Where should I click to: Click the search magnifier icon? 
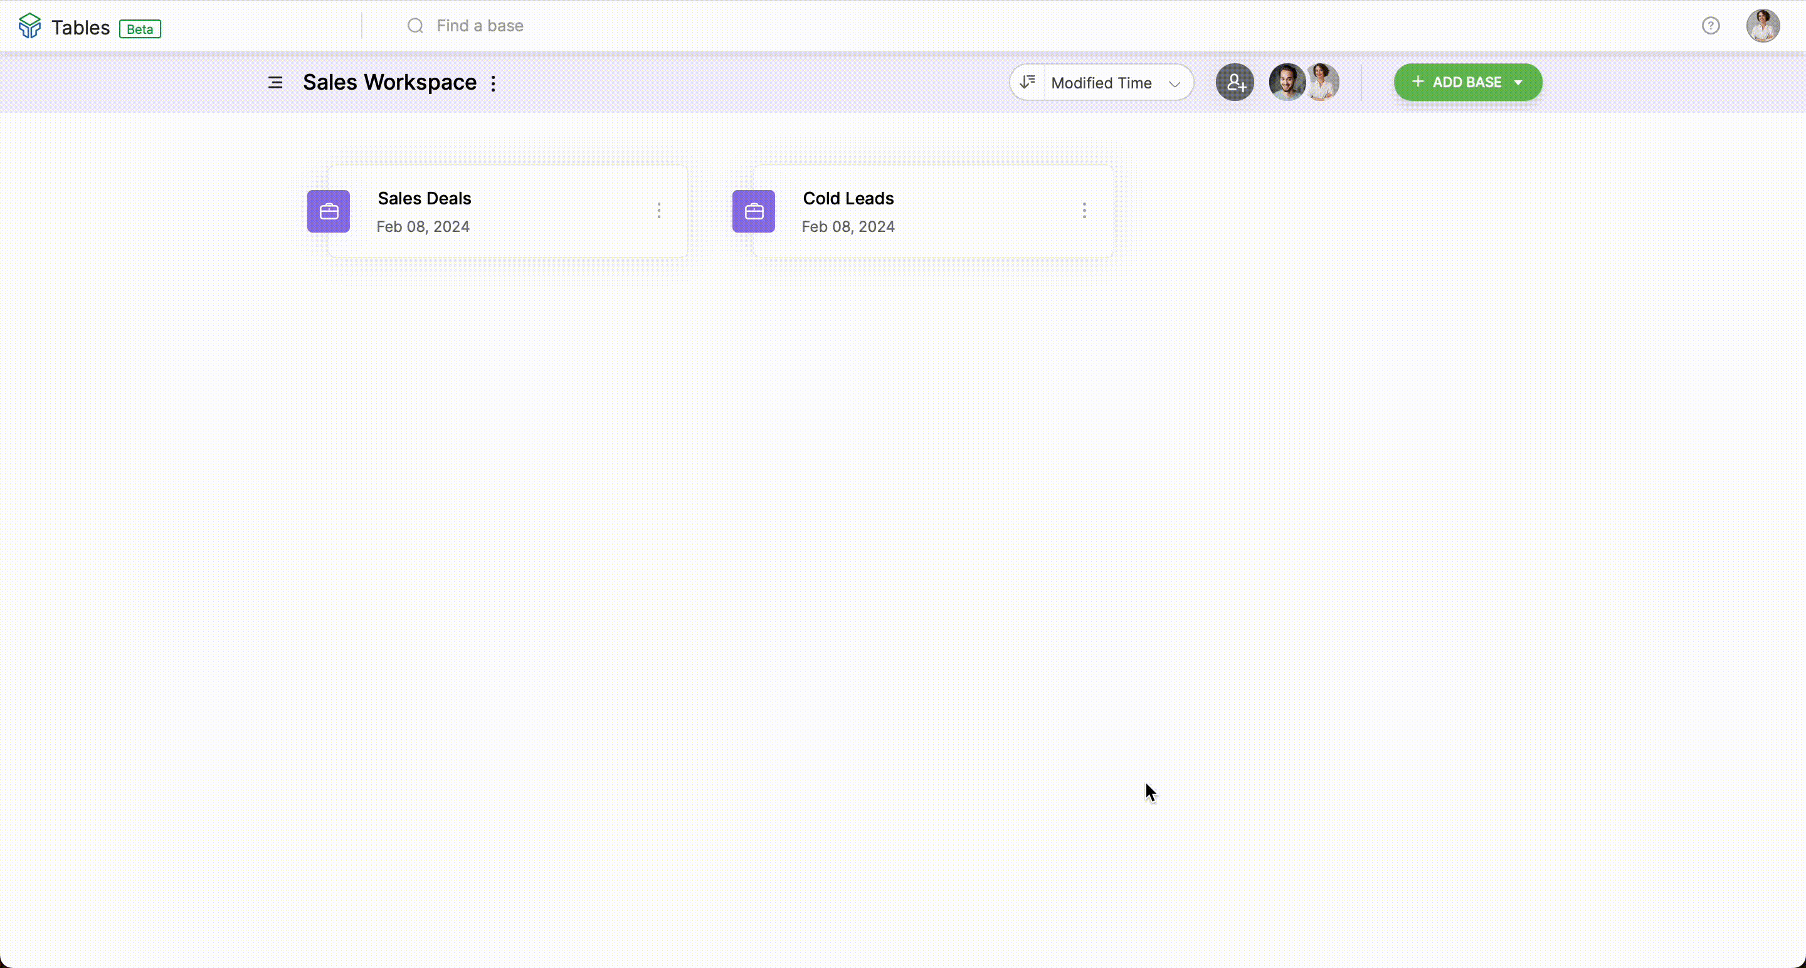(415, 26)
